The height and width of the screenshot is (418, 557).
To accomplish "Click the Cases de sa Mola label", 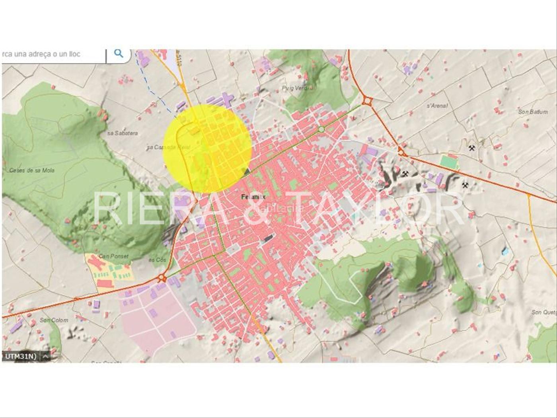I will click(x=32, y=170).
